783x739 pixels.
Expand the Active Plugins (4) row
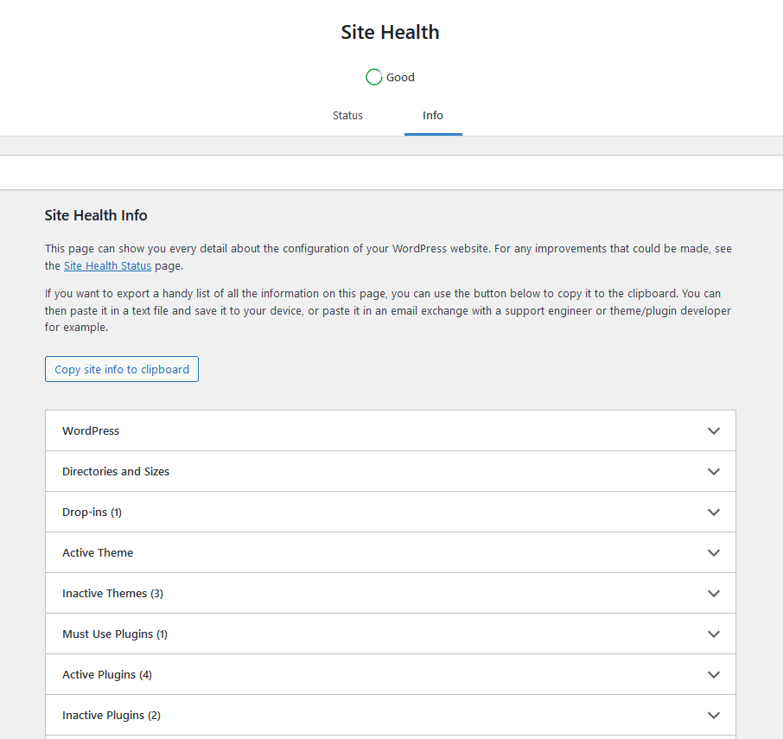[x=391, y=674]
